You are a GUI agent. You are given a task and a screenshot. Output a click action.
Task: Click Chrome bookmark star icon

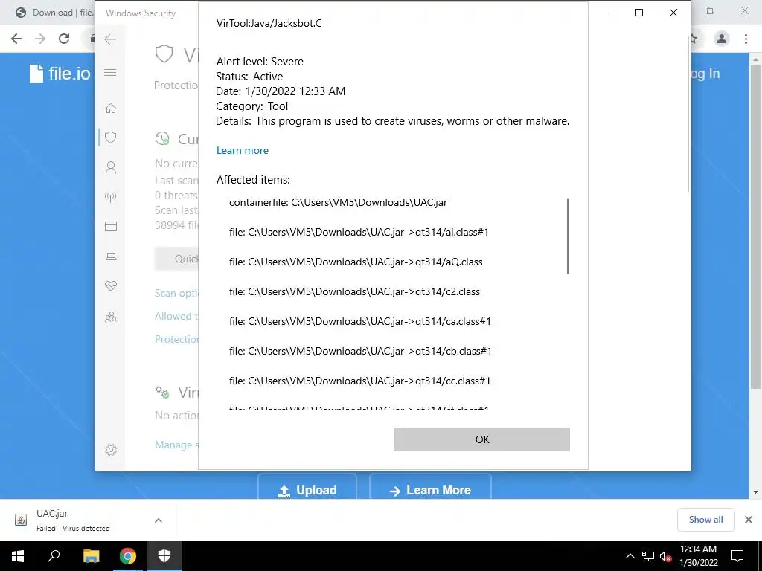(x=694, y=39)
